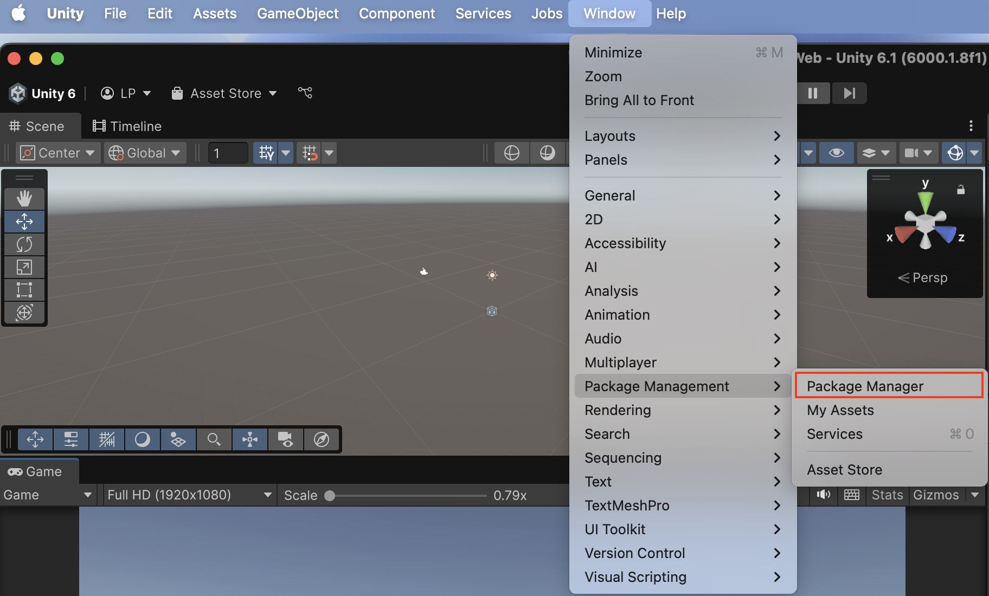Open the Asset Store dropdown
The width and height of the screenshot is (989, 596).
point(224,93)
